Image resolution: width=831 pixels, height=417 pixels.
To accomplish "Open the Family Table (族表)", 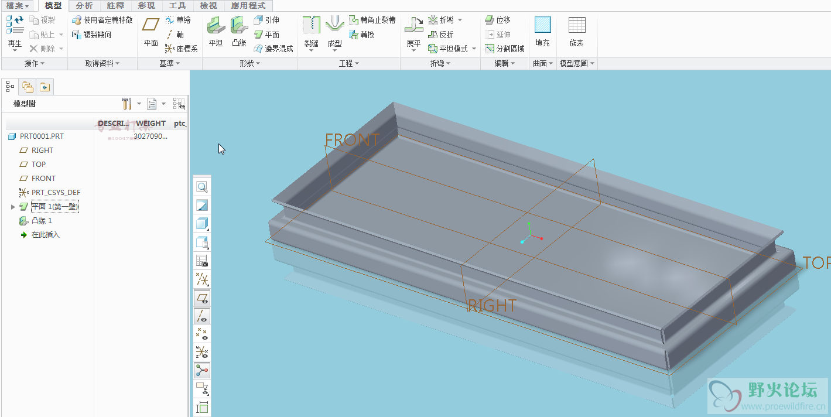I will point(577,32).
